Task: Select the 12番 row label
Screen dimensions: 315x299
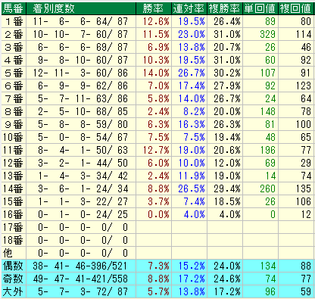Action: (13, 163)
